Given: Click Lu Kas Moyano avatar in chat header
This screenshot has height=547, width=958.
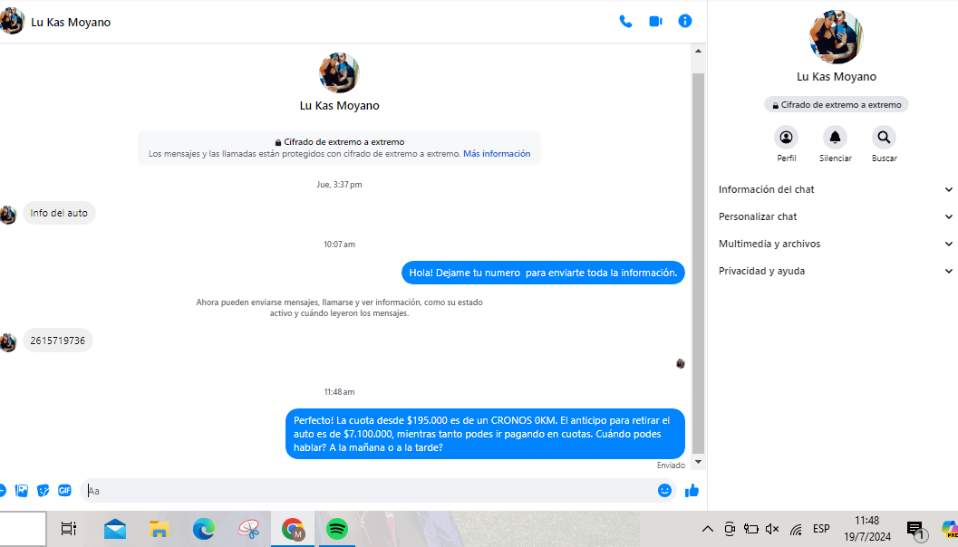Looking at the screenshot, I should pos(12,22).
